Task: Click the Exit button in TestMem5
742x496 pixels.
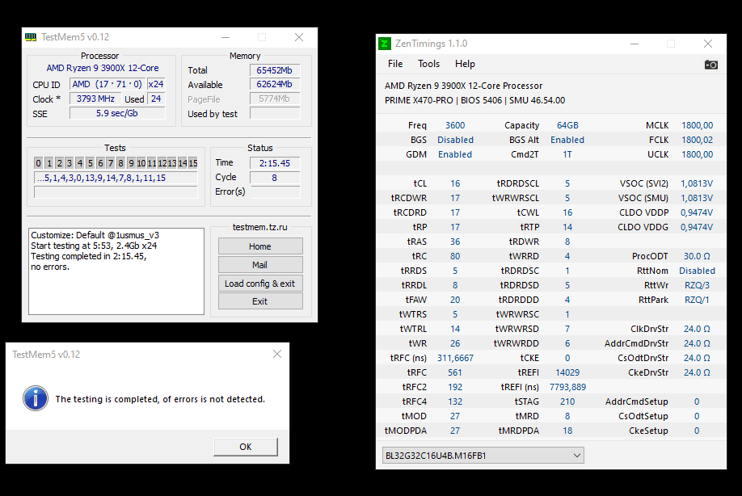Action: click(260, 301)
